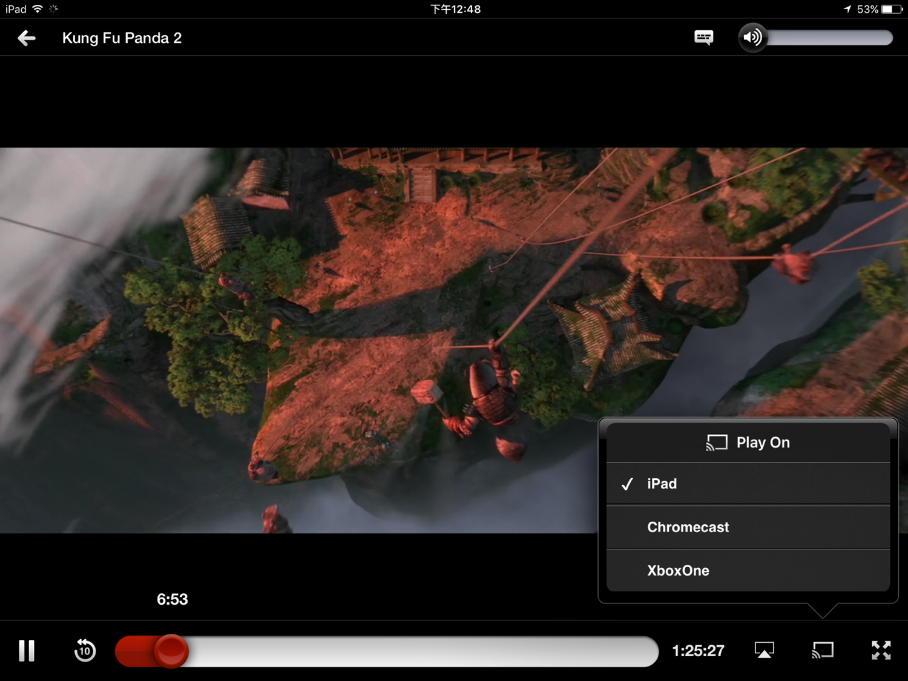Image resolution: width=908 pixels, height=681 pixels.
Task: Open the AirPlay output icon
Action: [765, 651]
